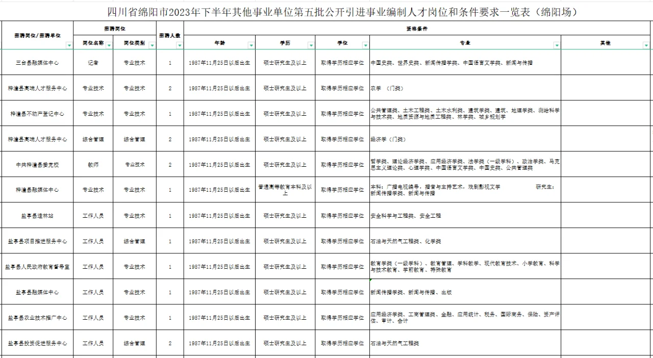This screenshot has width=653, height=358.
Task: Select the 招聘岗位 merged header cell
Action: (x=114, y=28)
